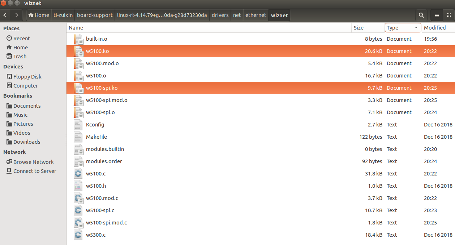This screenshot has height=245, width=455.
Task: Click the 122 bytes size of Makefile
Action: click(371, 137)
